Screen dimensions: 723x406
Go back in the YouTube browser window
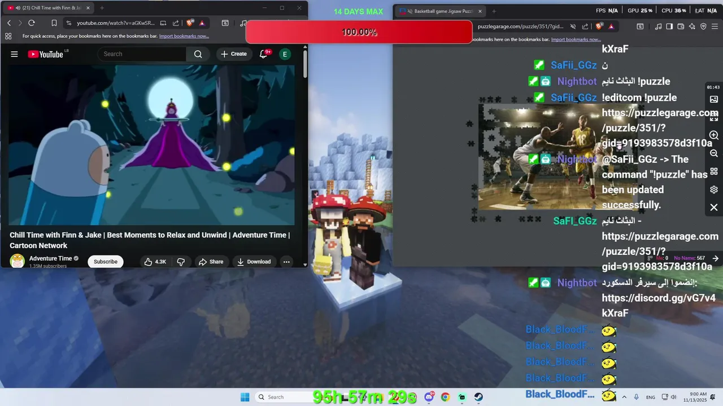tap(9, 23)
